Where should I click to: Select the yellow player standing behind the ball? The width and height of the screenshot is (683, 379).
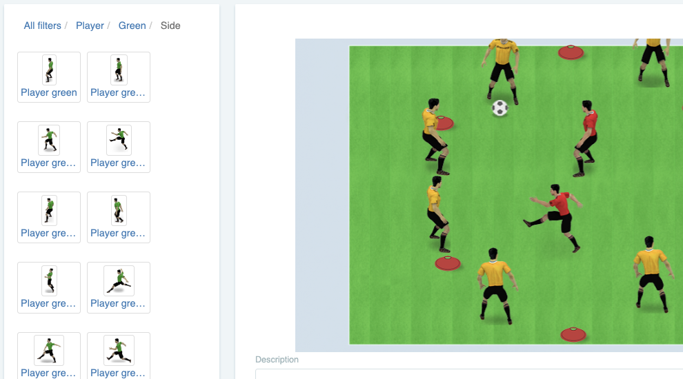tap(502, 70)
